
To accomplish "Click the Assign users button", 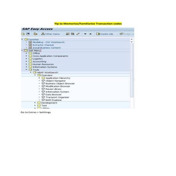I will tap(127, 34).
